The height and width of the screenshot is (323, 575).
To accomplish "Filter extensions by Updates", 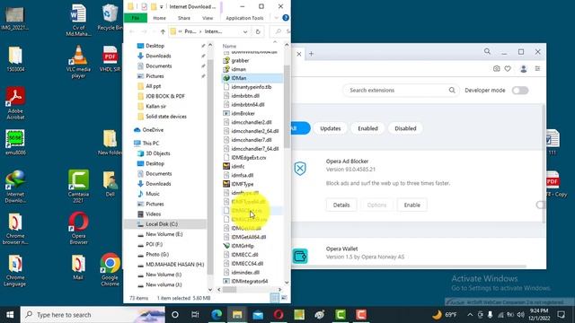I will tap(331, 128).
